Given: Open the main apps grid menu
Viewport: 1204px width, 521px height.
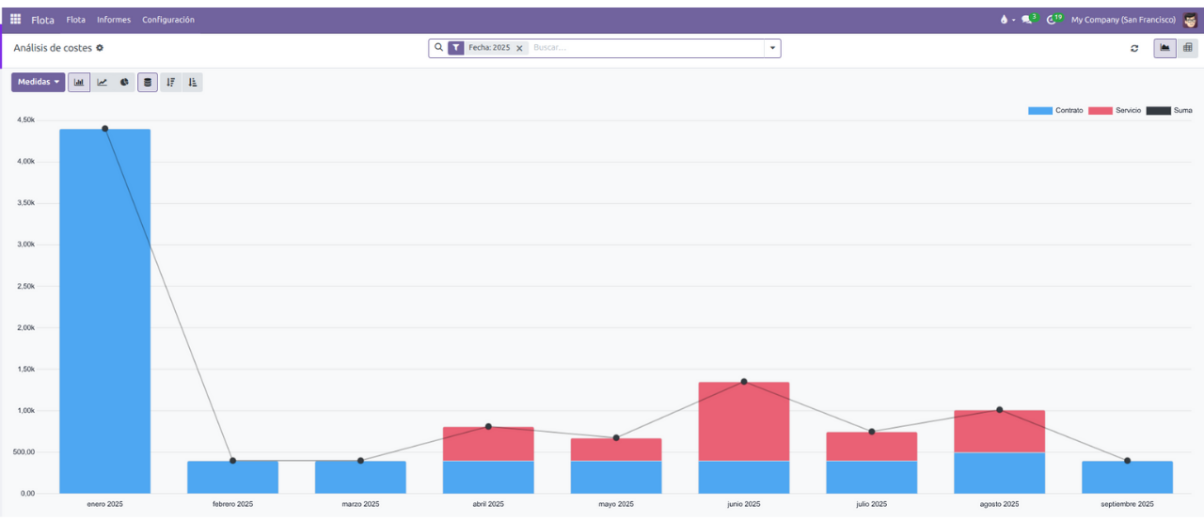Looking at the screenshot, I should tap(15, 19).
